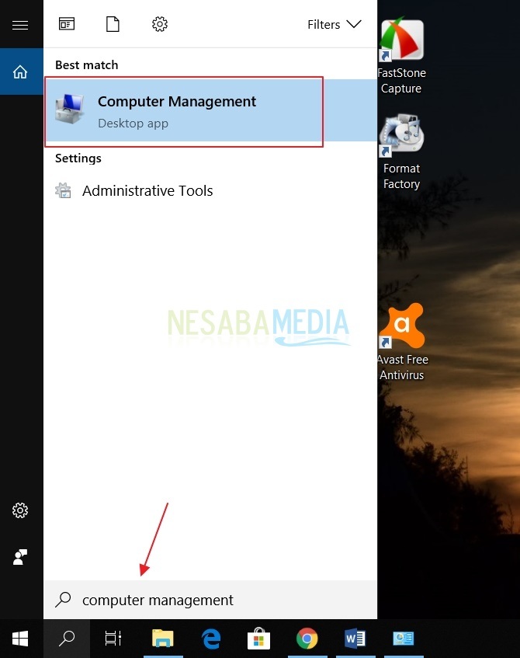Open Task View from taskbar
This screenshot has height=658, width=520.
click(113, 639)
